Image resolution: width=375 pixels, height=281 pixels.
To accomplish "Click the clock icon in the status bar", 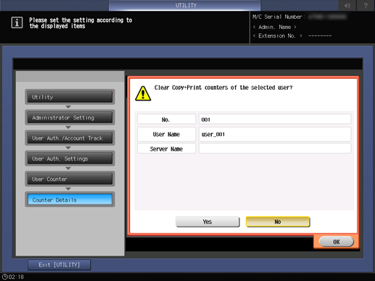I will coord(5,277).
